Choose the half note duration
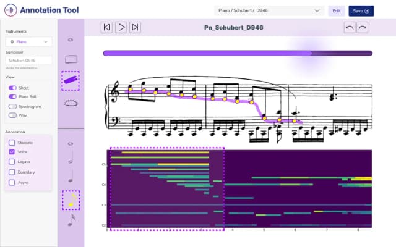 click(71, 157)
